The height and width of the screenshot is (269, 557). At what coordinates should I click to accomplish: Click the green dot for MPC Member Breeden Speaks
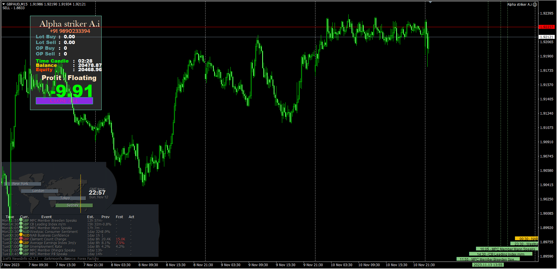tap(21, 220)
